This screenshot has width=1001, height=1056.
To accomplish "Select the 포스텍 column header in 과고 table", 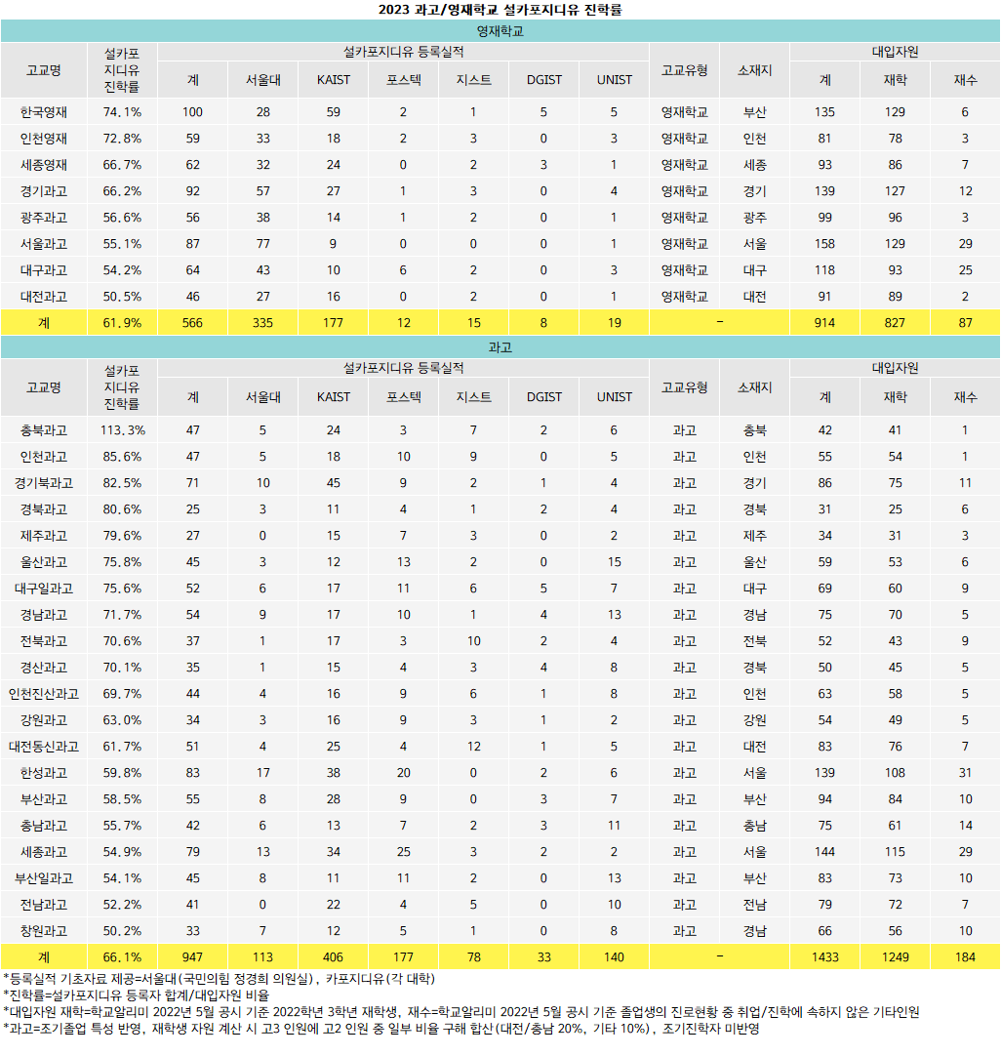I will point(404,397).
